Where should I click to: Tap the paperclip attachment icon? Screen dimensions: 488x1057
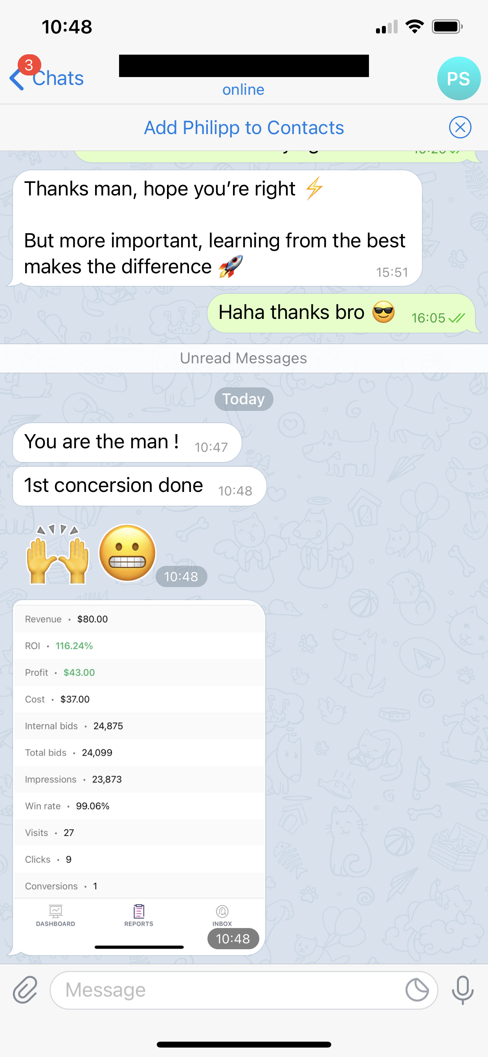pyautogui.click(x=25, y=989)
